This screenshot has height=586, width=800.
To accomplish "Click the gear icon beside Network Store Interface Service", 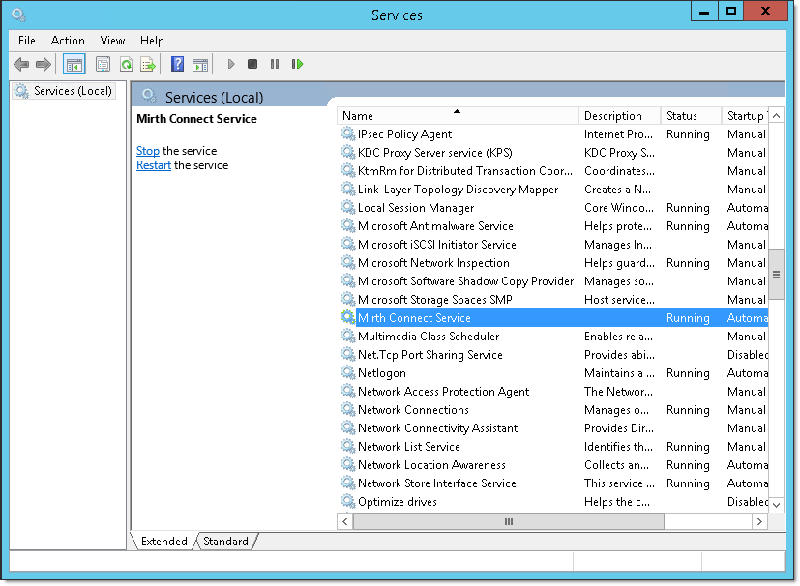I will click(348, 483).
